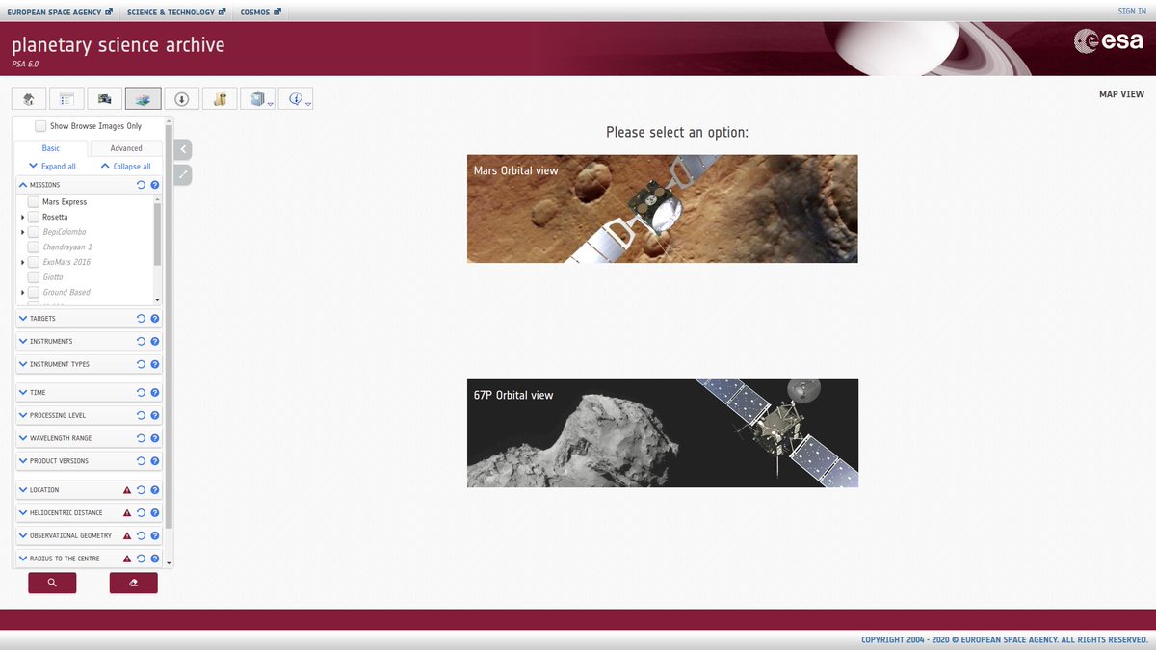Select the Map View toolbar icon
The image size is (1156, 650).
tap(143, 97)
